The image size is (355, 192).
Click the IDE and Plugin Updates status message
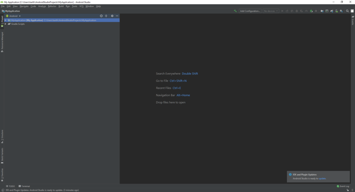point(42,190)
